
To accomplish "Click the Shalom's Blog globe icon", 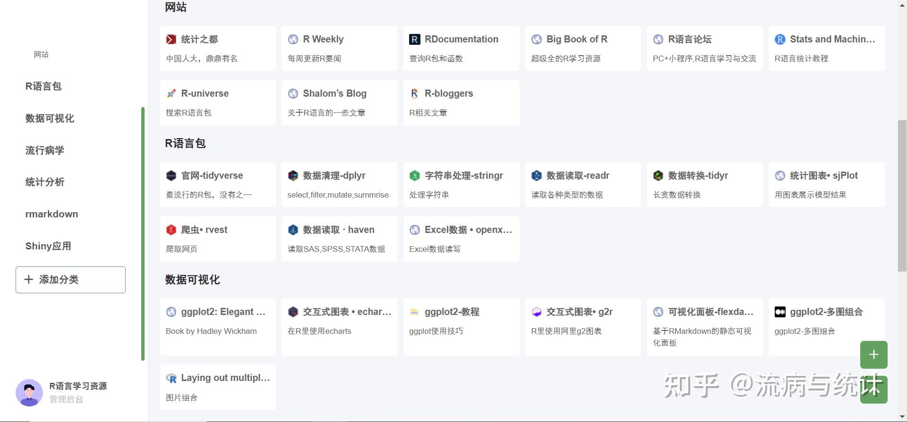I will pos(293,94).
